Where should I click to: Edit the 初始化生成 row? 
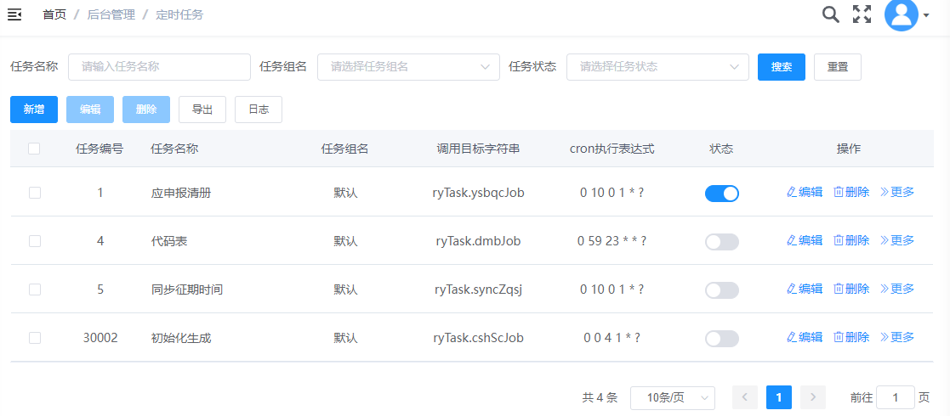point(805,337)
